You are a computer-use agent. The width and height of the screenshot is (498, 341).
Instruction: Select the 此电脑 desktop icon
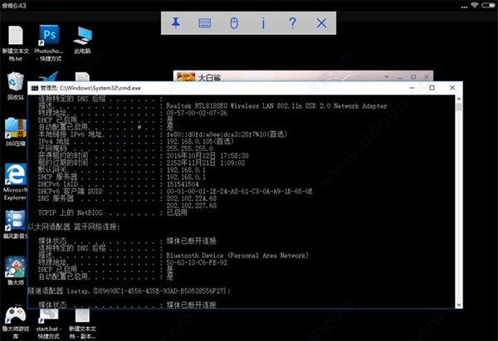point(82,40)
